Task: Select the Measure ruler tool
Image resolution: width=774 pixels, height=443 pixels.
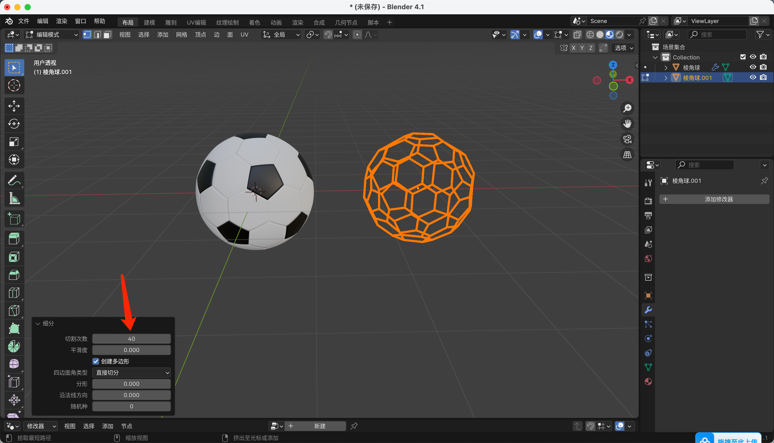Action: [x=14, y=198]
